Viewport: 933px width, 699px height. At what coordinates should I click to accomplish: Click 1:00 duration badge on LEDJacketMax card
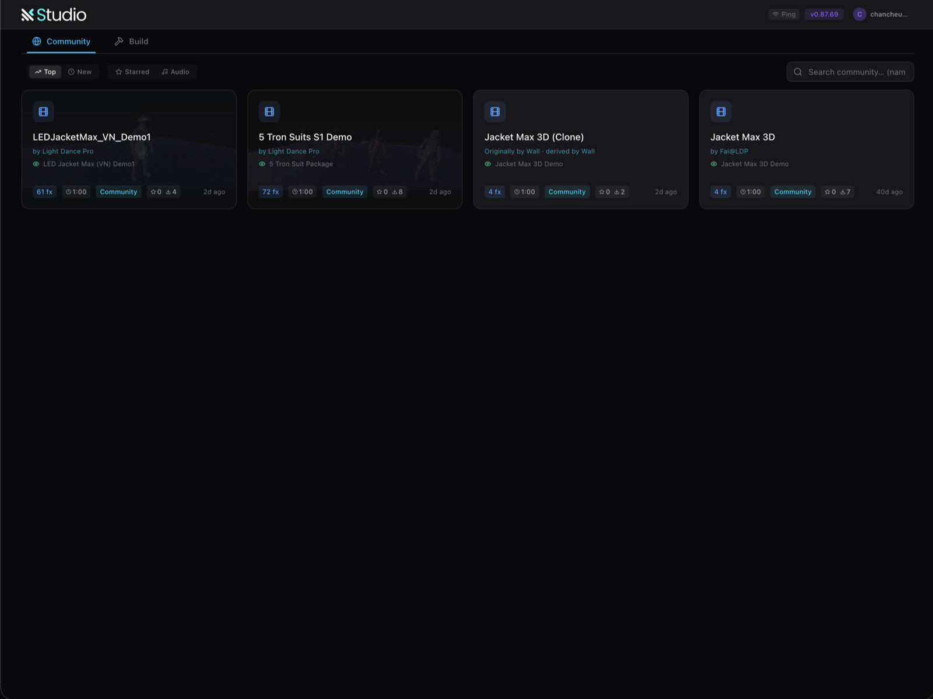pos(76,192)
